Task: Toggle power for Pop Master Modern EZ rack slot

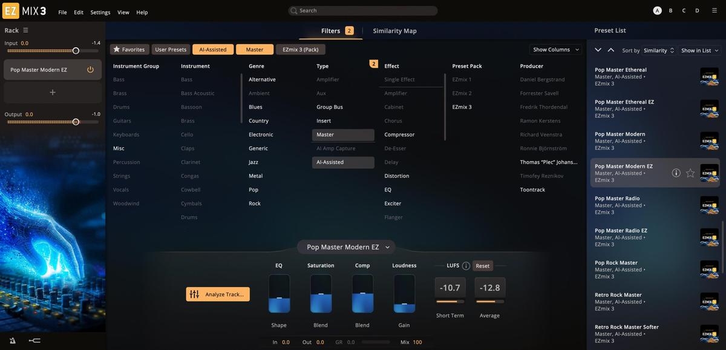Action: (90, 70)
